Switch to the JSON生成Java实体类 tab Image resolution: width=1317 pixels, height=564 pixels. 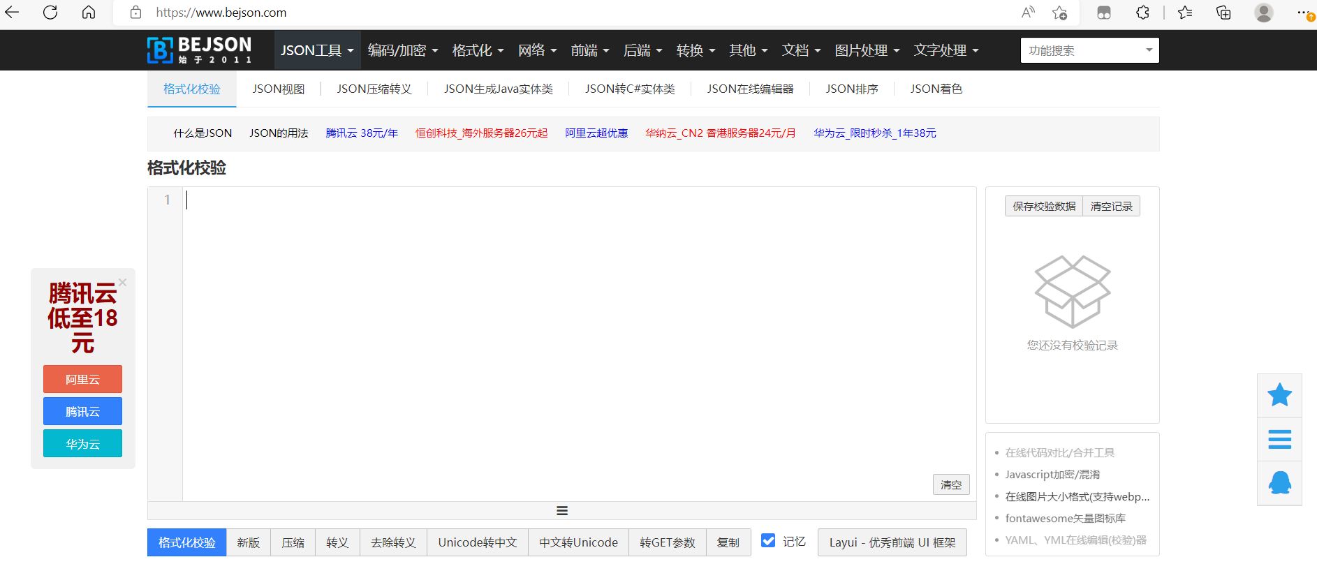point(499,89)
